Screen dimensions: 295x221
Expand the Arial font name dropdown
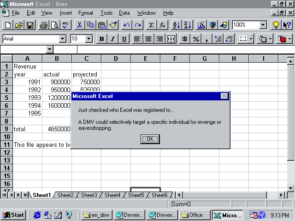63,39
